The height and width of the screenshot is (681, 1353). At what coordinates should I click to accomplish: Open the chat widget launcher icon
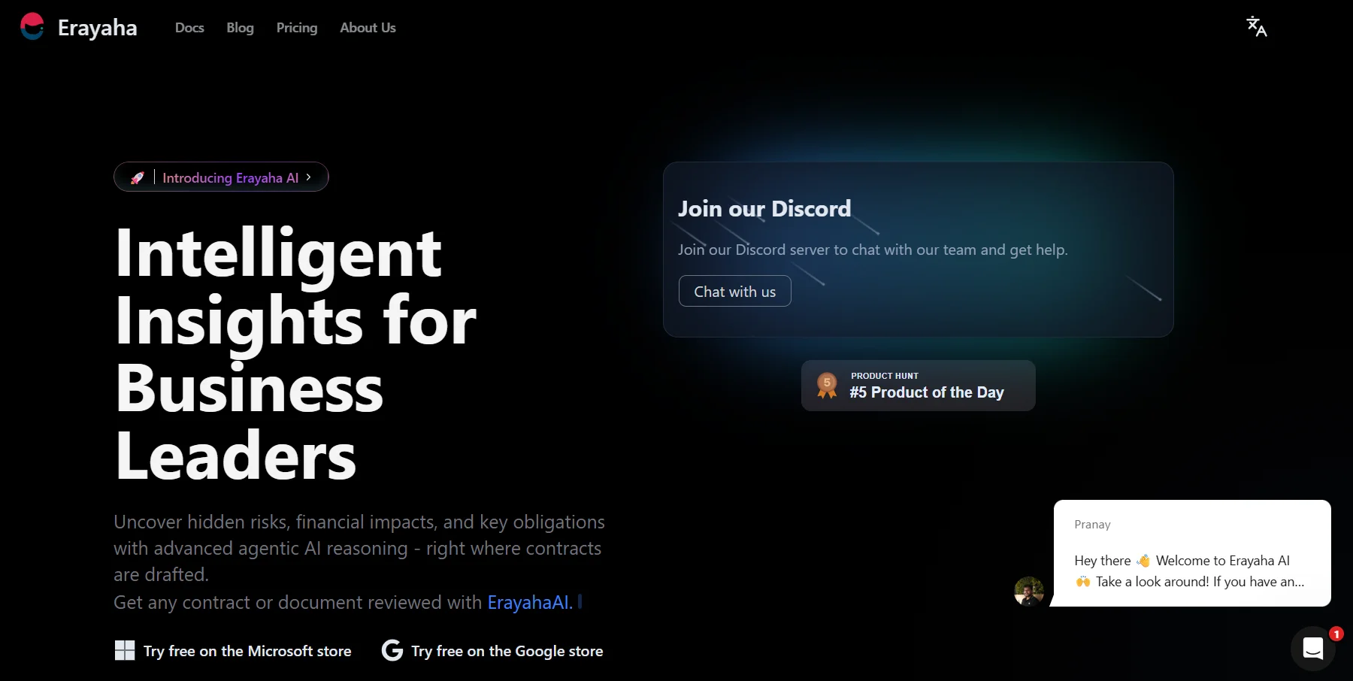pos(1313,648)
